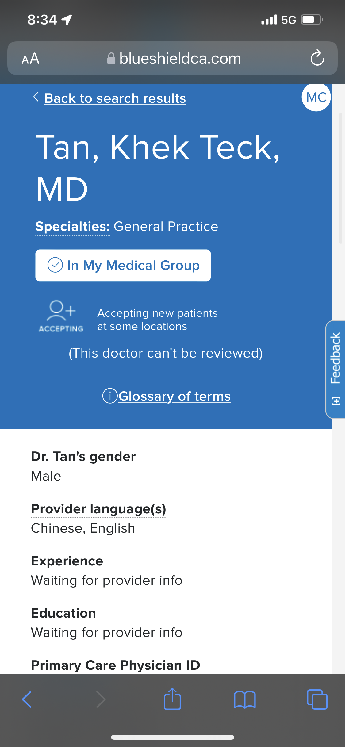This screenshot has height=747, width=345.
Task: Open the Glossary of terms link
Action: point(174,396)
